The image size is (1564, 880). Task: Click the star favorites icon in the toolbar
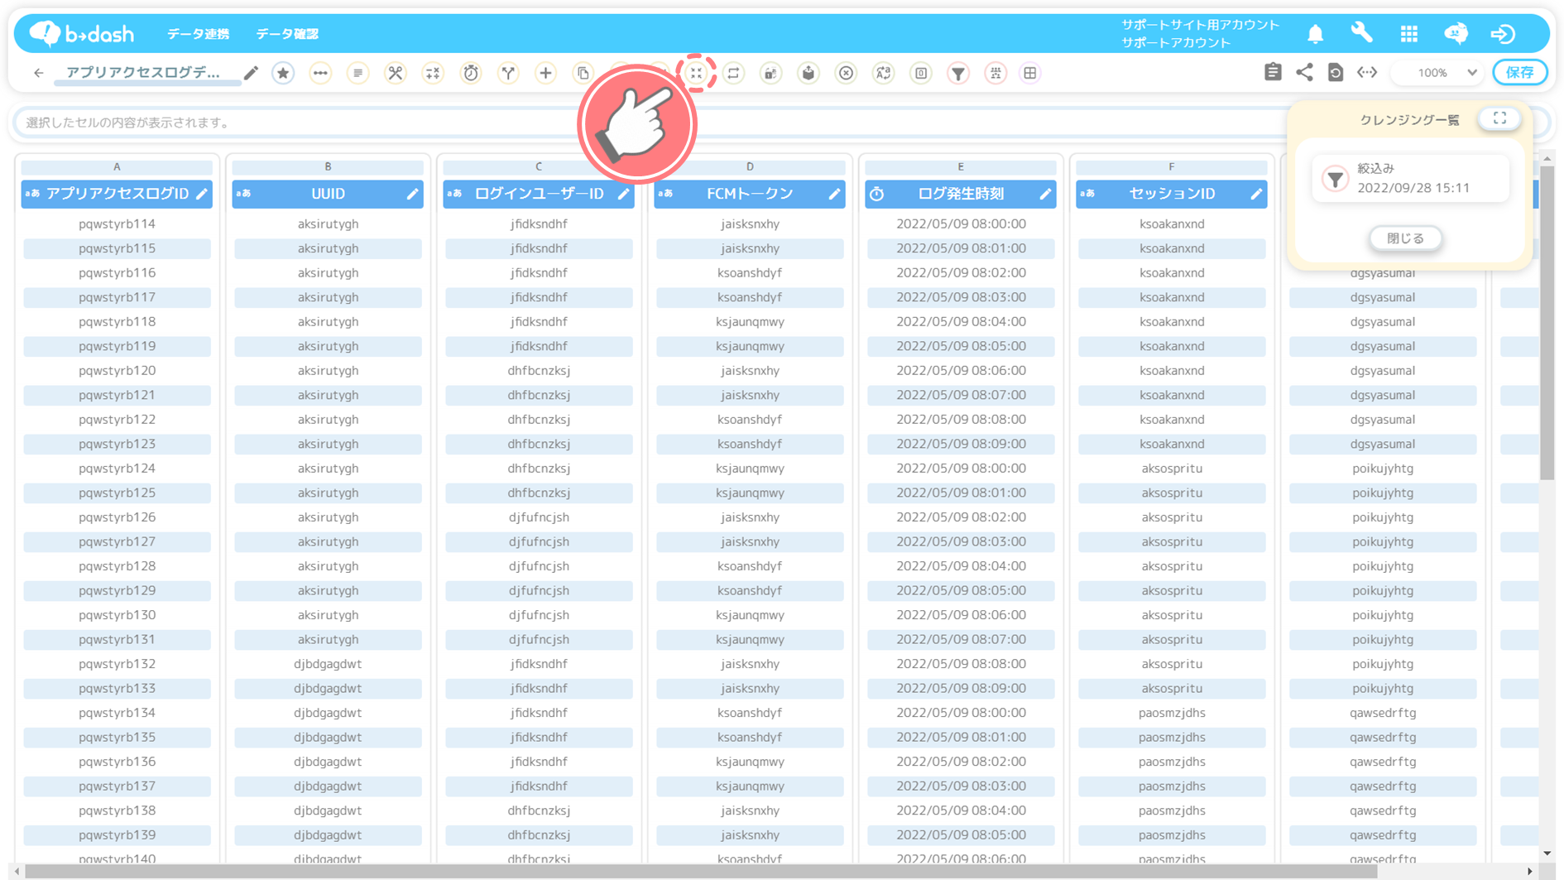pyautogui.click(x=283, y=73)
